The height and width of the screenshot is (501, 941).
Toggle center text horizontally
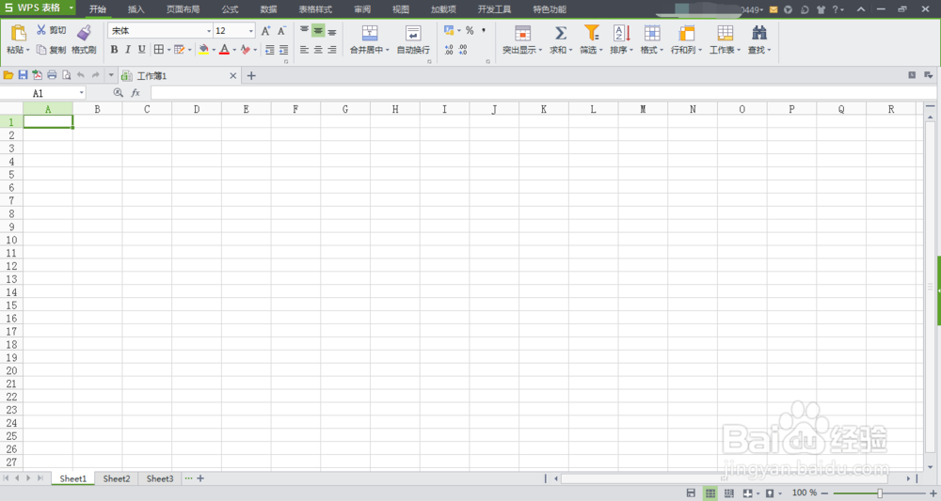pos(318,50)
